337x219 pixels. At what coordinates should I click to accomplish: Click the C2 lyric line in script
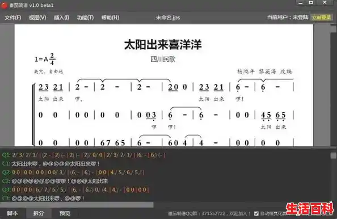55,181
